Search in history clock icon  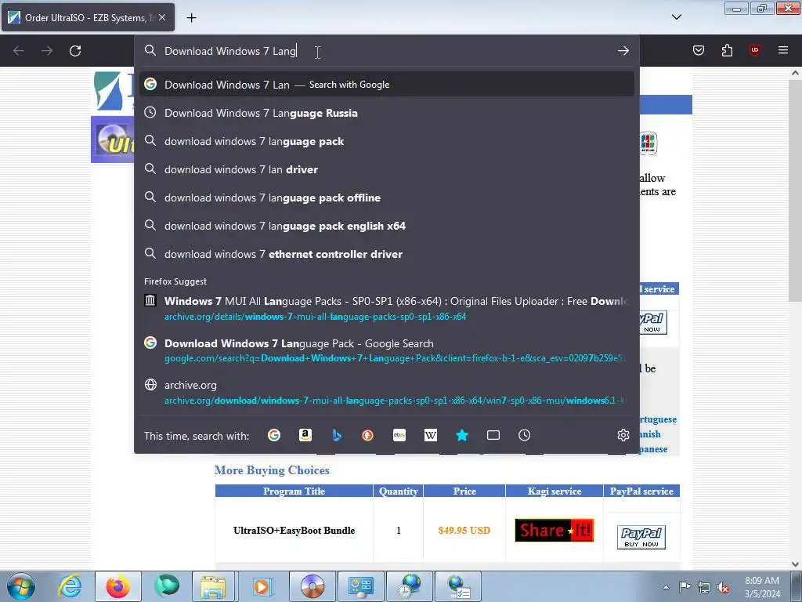(524, 435)
